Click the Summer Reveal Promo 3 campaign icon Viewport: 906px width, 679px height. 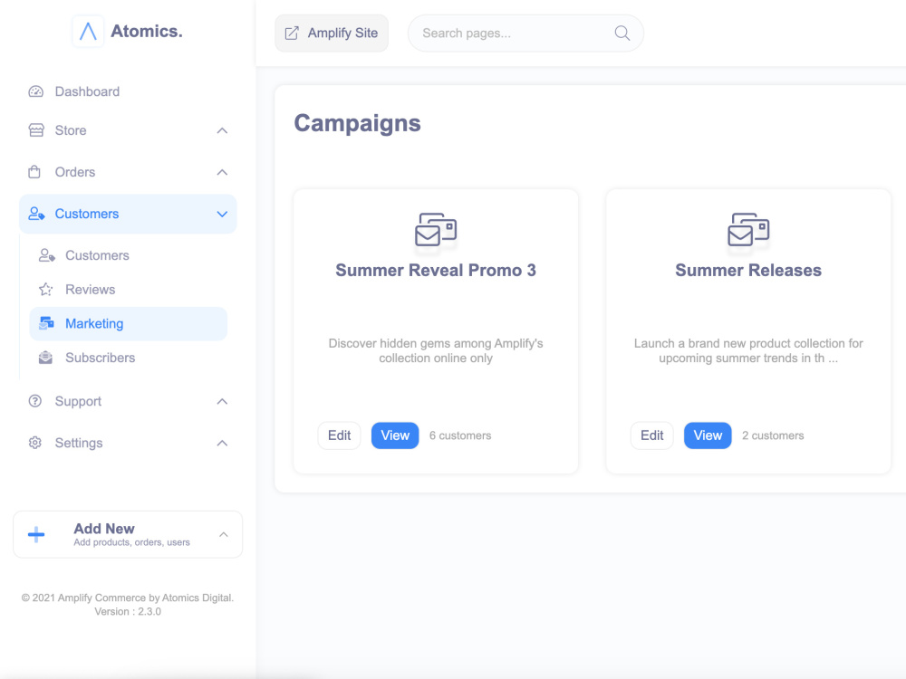[x=436, y=229]
